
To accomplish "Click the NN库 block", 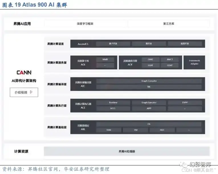I will coord(105,59).
